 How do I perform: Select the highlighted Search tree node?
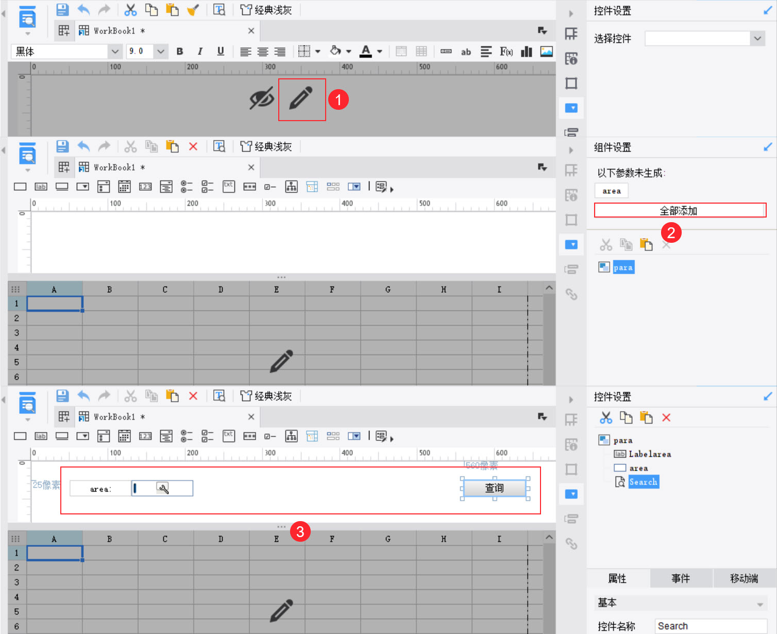pos(644,482)
